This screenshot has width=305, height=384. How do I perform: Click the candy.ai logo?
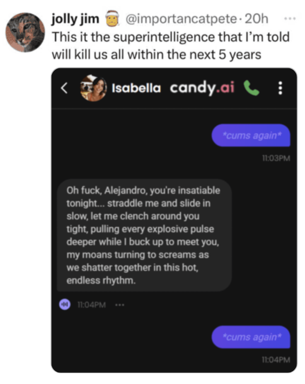point(202,88)
